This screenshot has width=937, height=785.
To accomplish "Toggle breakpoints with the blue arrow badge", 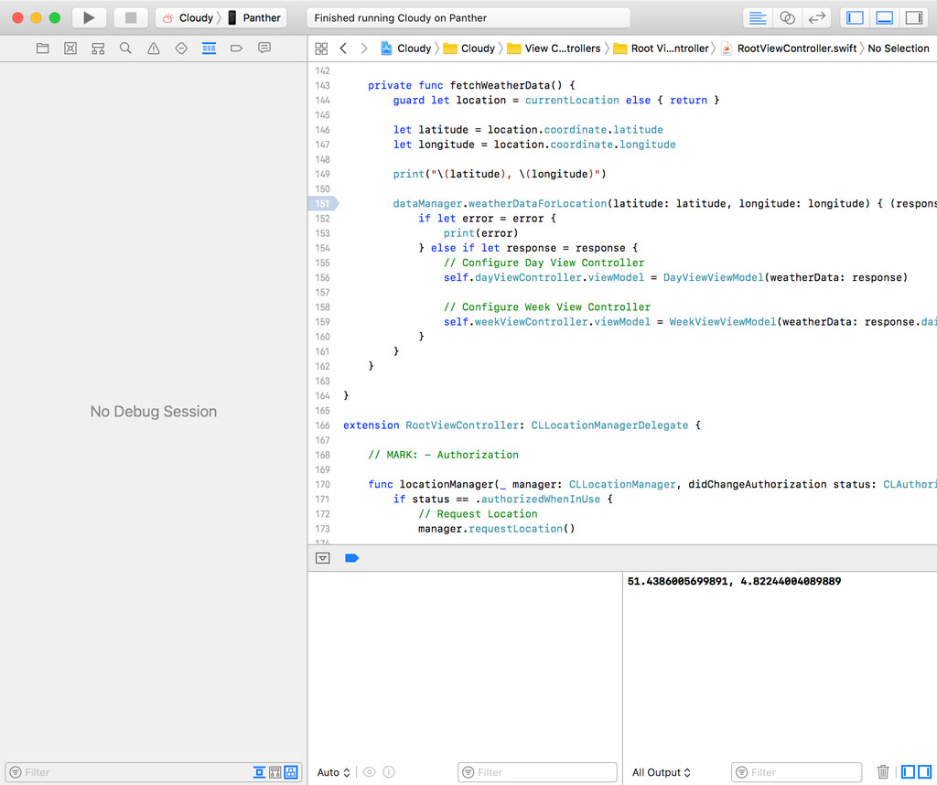I will coord(352,557).
